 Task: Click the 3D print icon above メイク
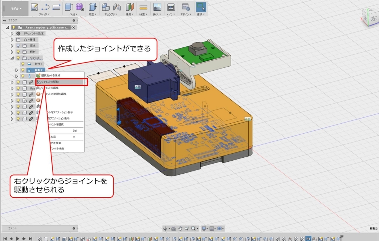[x=171, y=7]
